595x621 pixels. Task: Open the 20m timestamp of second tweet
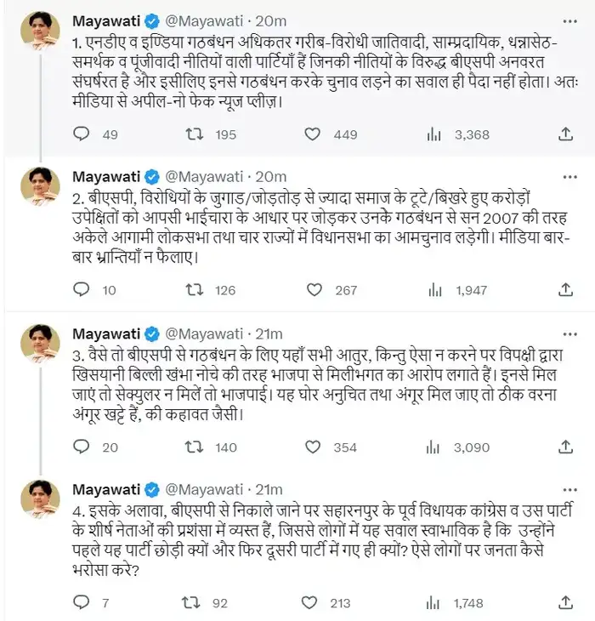pyautogui.click(x=270, y=176)
